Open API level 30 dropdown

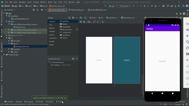point(101,18)
